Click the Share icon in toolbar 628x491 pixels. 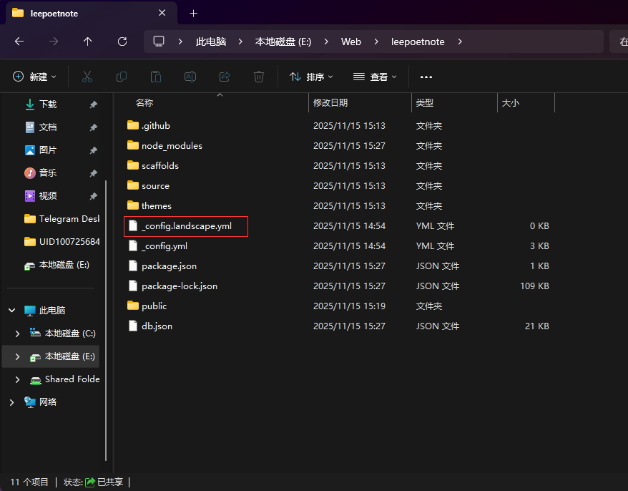pyautogui.click(x=225, y=77)
